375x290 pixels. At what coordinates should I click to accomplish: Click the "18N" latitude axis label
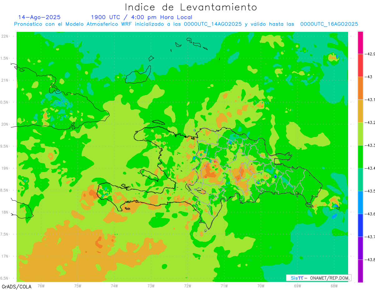pos(5,212)
